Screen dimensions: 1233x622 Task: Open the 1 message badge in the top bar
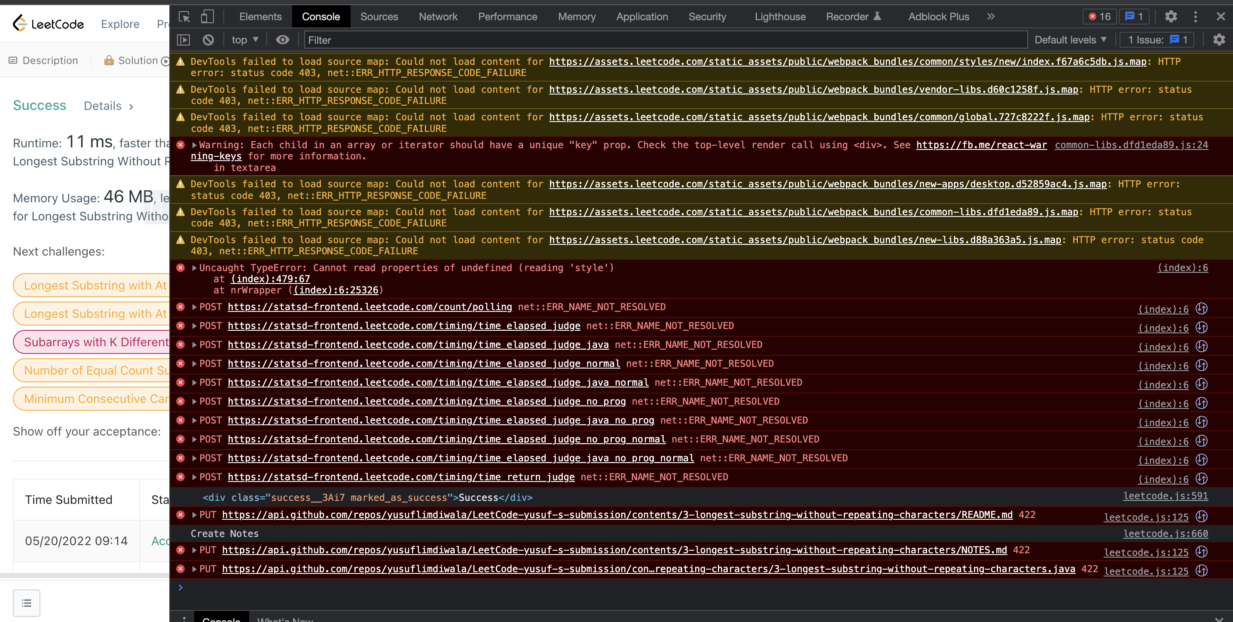1134,17
